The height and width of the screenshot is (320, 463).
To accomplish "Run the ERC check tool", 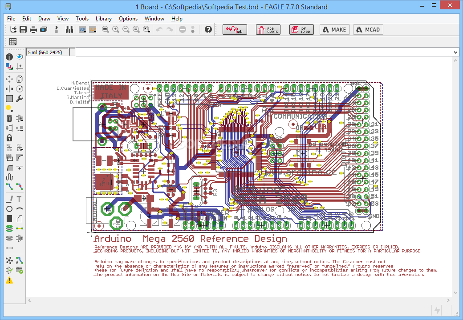I will 9,270.
